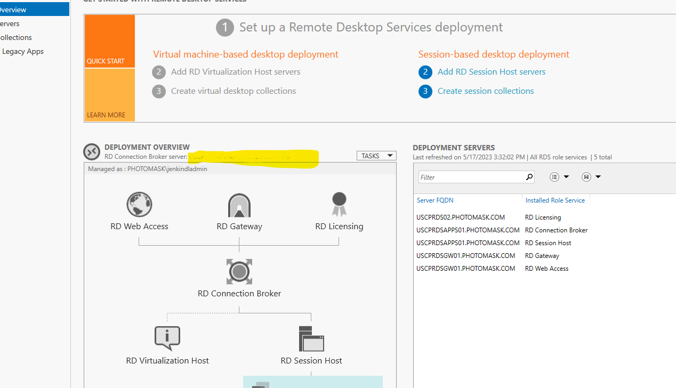Click into the Filter text box
676x388 pixels.
click(x=472, y=177)
